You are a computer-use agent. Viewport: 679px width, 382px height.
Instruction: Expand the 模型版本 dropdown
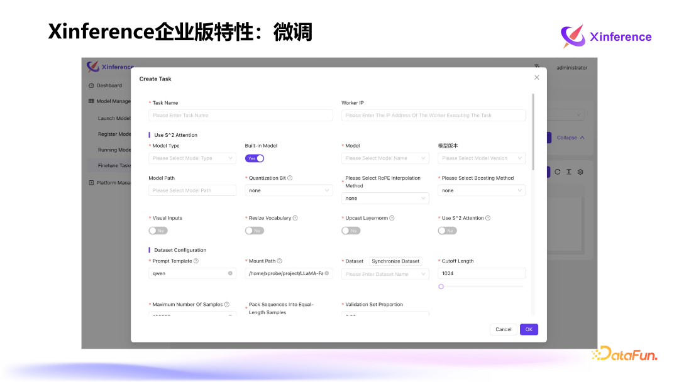(x=482, y=158)
